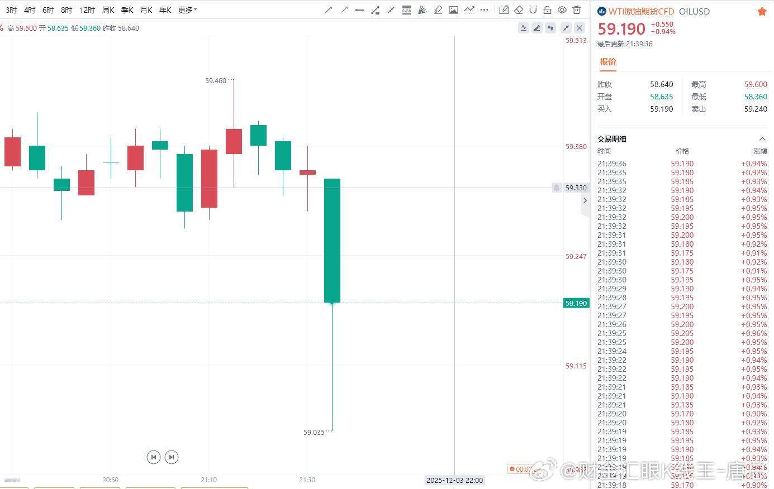
Task: Toggle the favorite star for OILUSD
Action: (762, 12)
